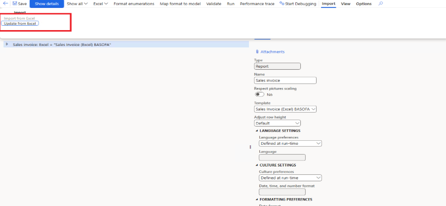Viewport: 446px width, 206px height.
Task: Open Culture preferences dropdown
Action: click(290, 178)
